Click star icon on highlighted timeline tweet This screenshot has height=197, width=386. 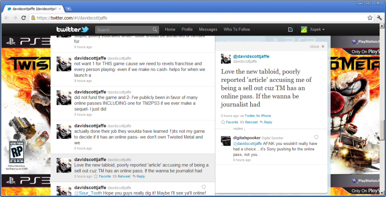[96, 176]
